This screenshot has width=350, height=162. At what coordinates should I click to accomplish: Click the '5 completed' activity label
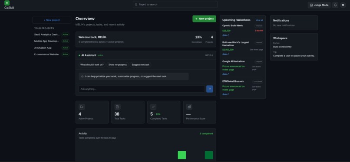[206, 133]
